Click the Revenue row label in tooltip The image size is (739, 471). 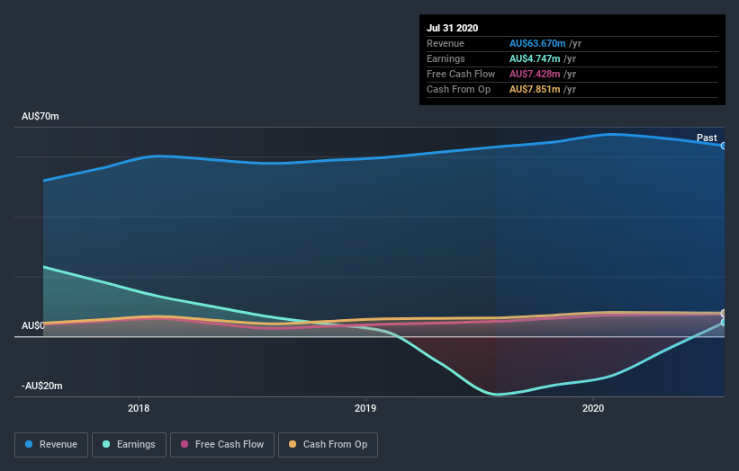[446, 43]
